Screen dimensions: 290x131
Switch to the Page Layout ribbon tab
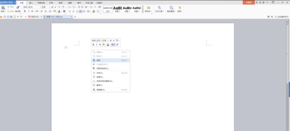tap(41, 3)
